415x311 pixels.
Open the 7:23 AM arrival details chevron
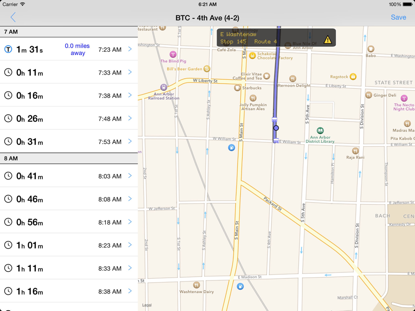[x=130, y=49]
